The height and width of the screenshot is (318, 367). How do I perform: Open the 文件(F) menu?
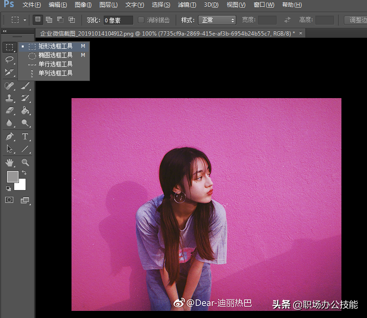click(x=32, y=5)
